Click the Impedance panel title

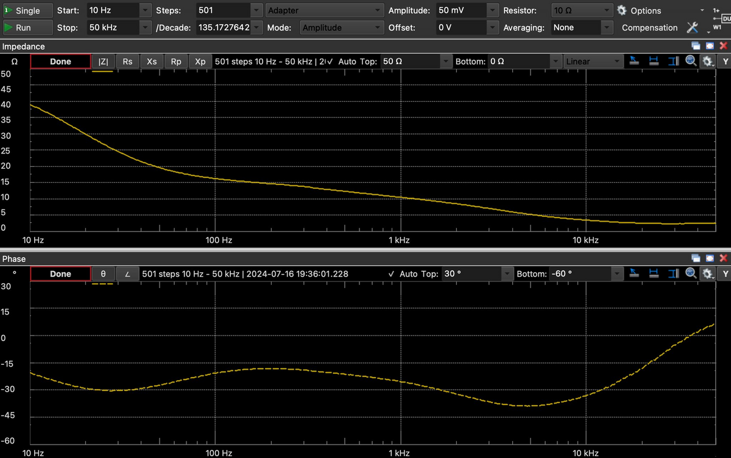pyautogui.click(x=24, y=46)
